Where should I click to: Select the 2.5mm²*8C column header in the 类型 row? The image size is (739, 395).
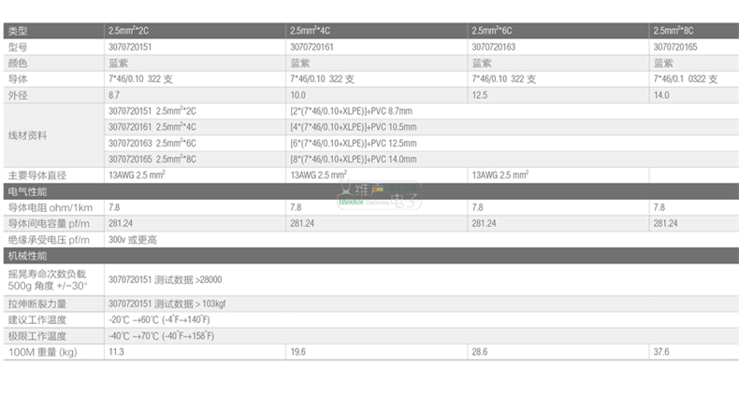(x=674, y=31)
